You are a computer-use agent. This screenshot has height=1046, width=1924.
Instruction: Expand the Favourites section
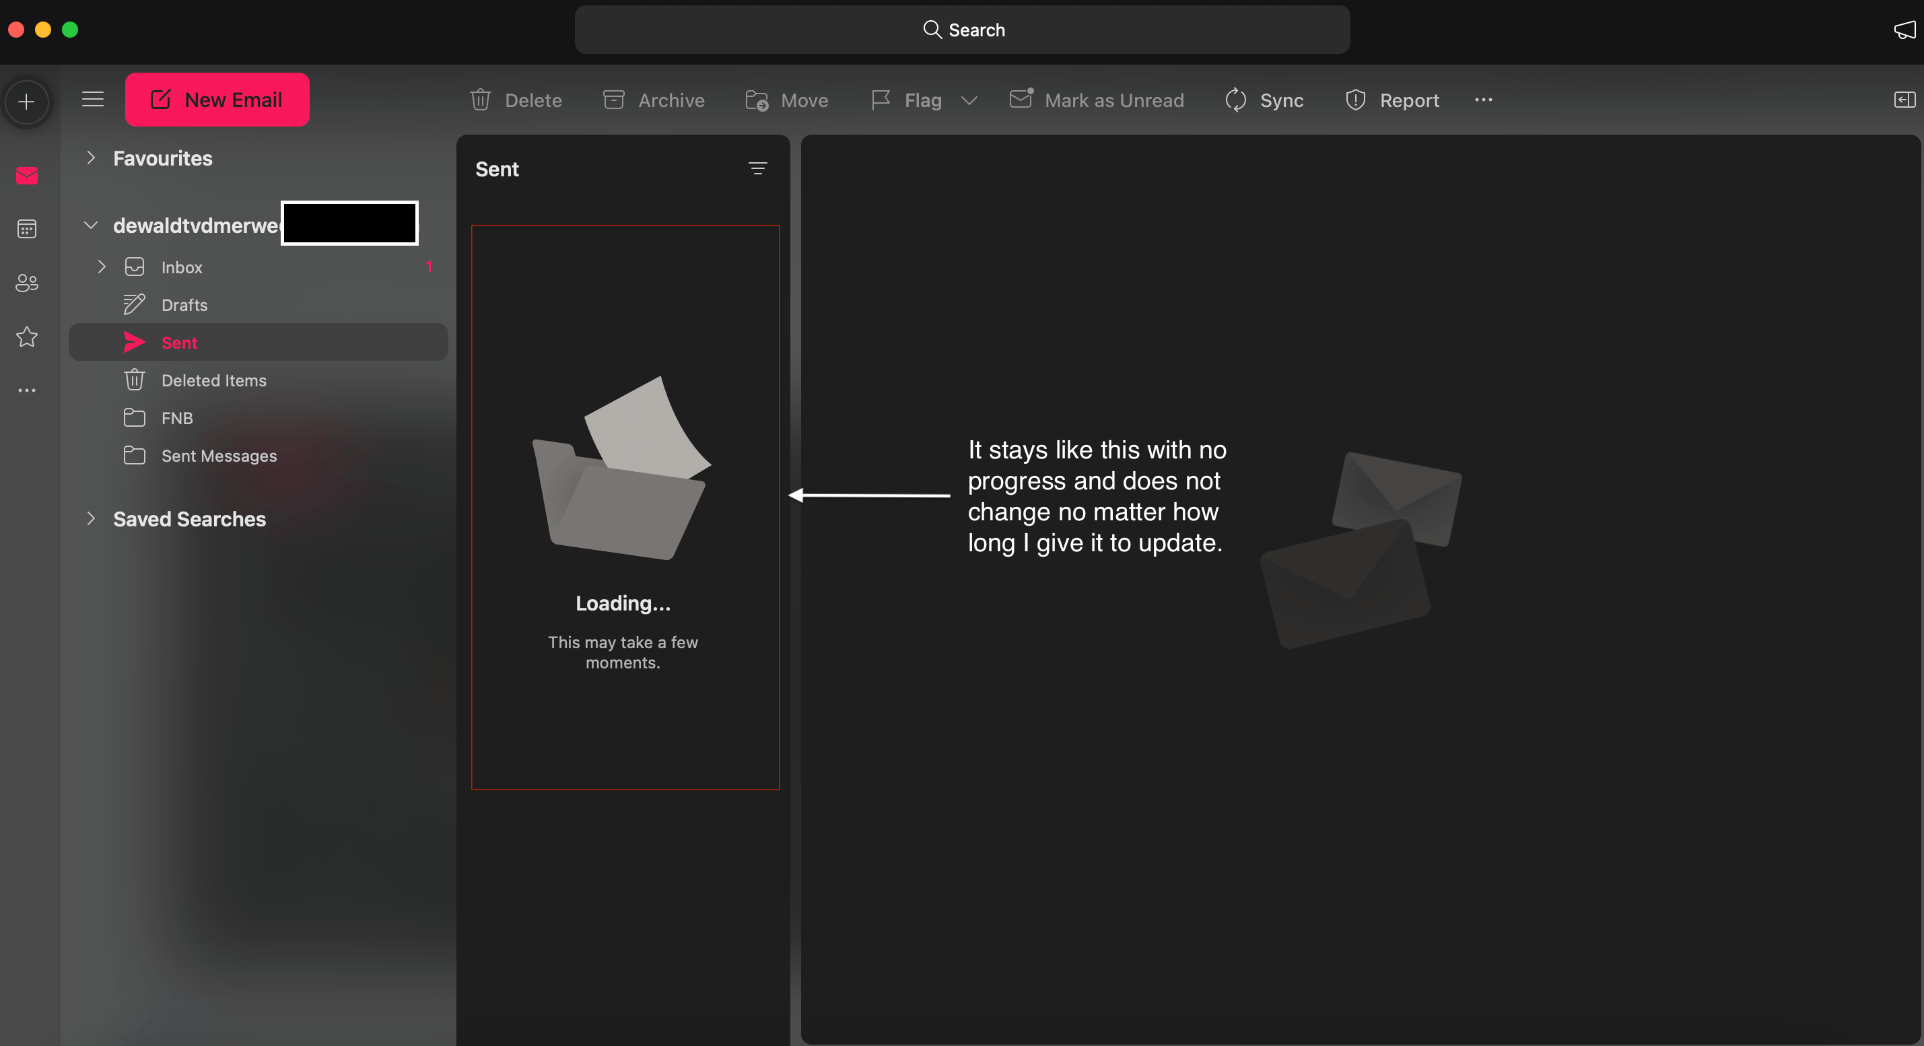(x=91, y=158)
